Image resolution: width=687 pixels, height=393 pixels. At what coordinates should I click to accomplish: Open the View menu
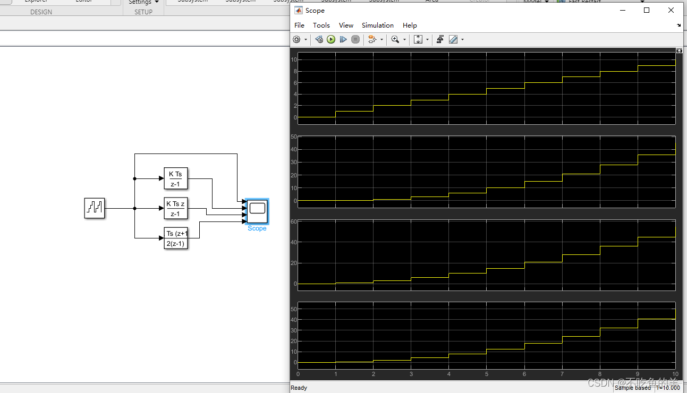[346, 25]
